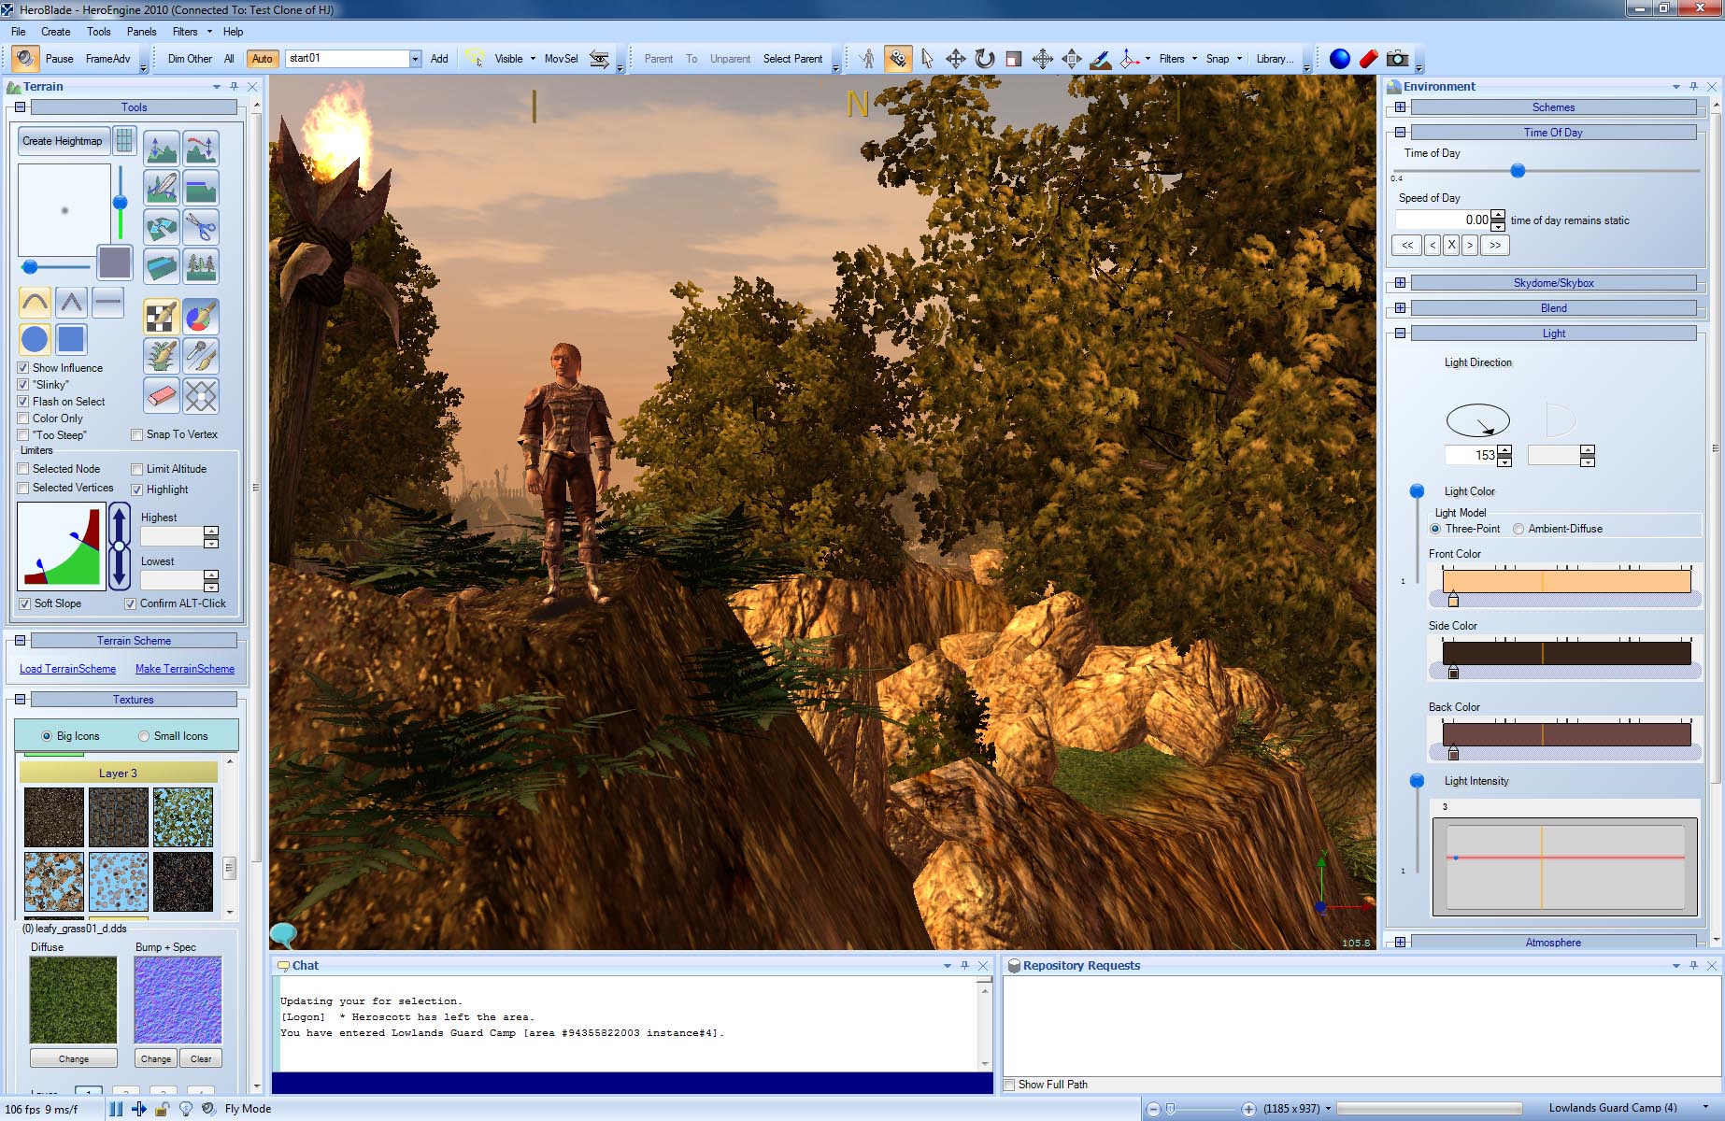Click the snapshot camera toolbar icon
Screen dimensions: 1725x1121
[x=1397, y=59]
